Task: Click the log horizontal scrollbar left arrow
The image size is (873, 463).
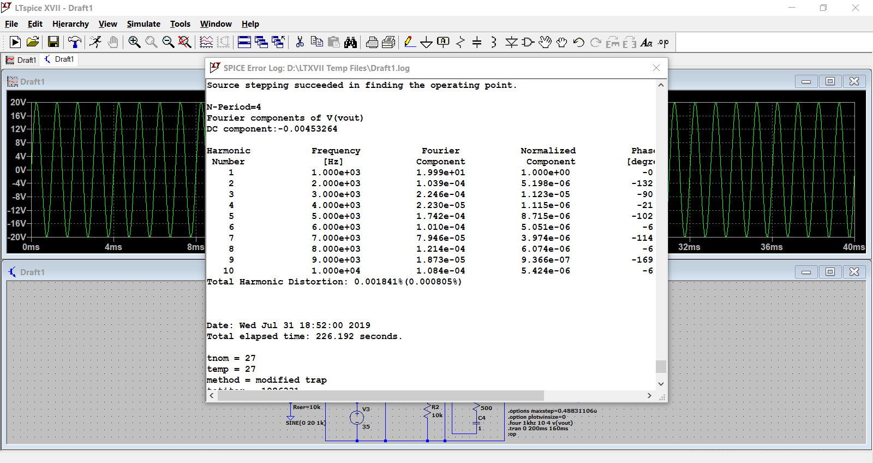Action: (x=212, y=395)
